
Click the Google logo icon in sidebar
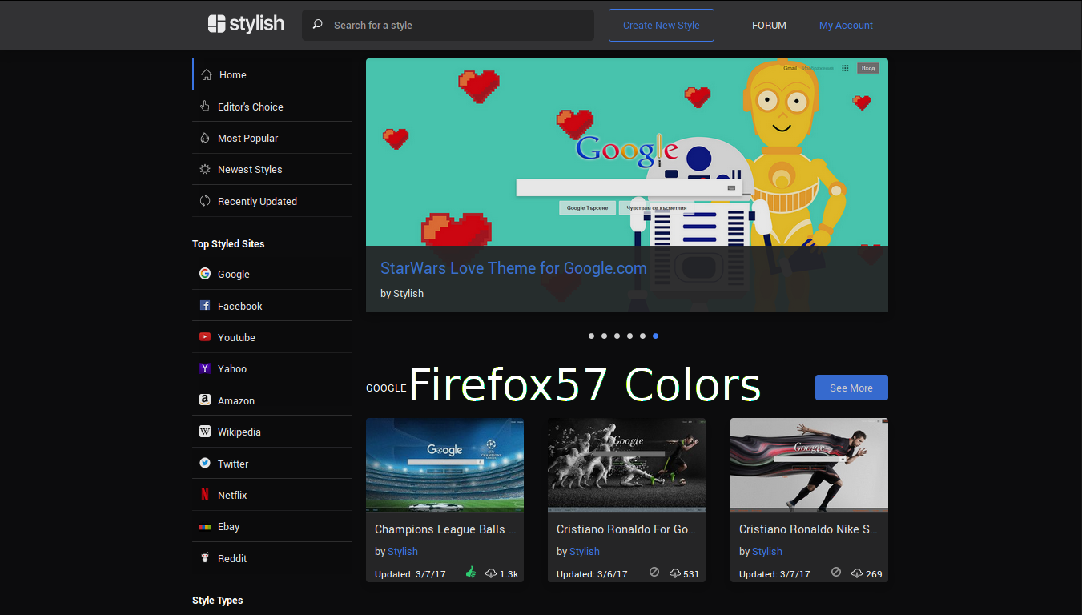(x=205, y=274)
